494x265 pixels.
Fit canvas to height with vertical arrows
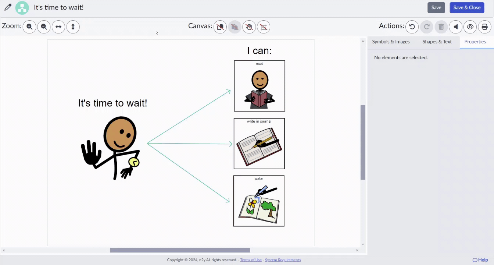[x=73, y=26]
